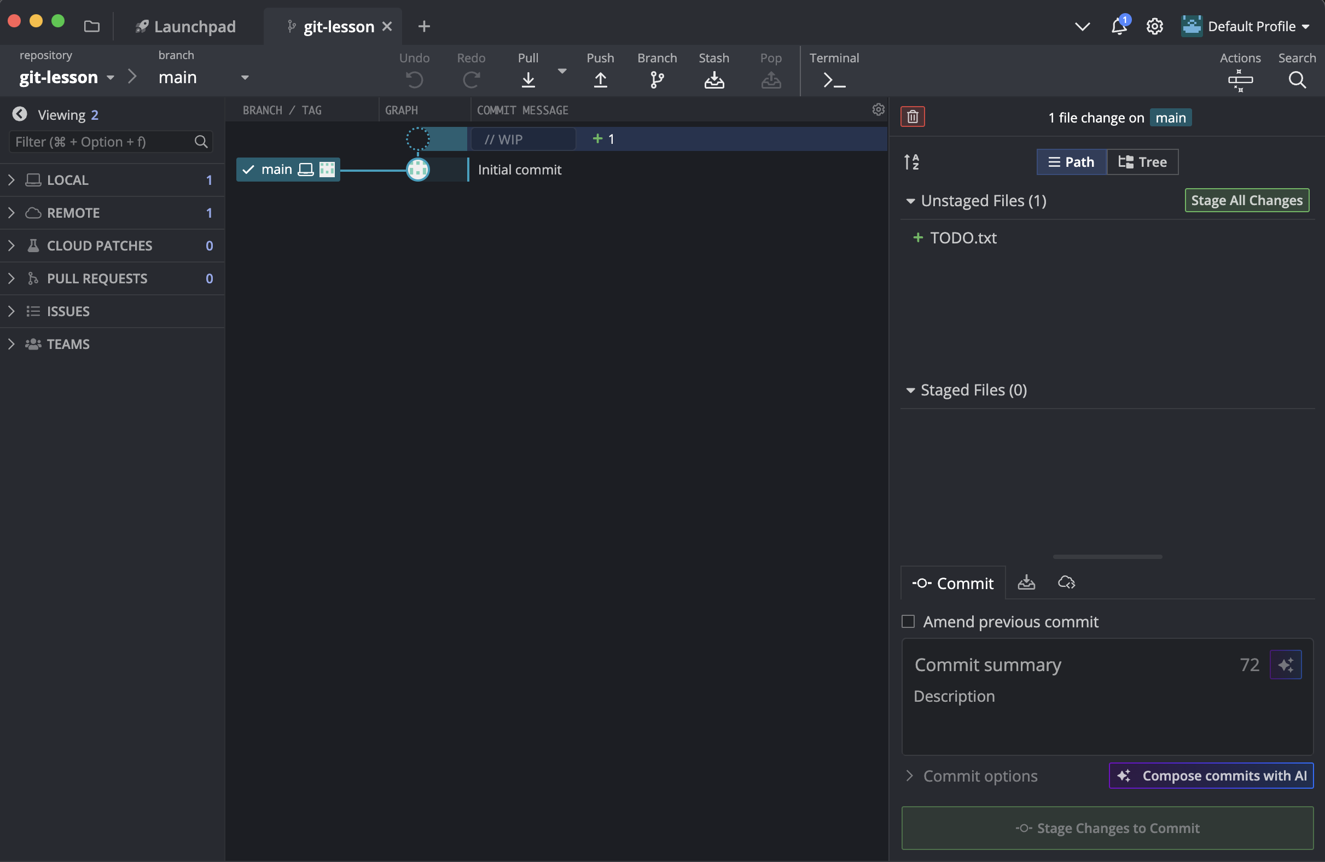Expand Commit options section
The width and height of the screenshot is (1325, 862).
pyautogui.click(x=910, y=775)
